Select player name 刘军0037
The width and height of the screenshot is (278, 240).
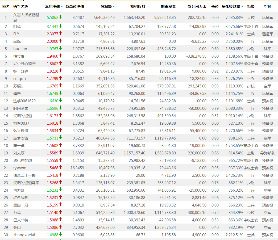pos(21,123)
